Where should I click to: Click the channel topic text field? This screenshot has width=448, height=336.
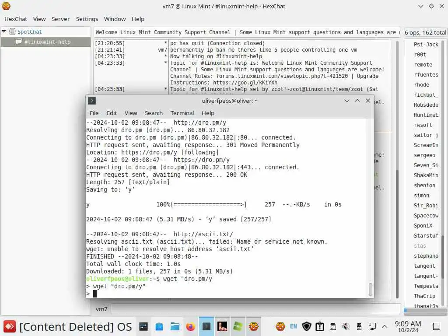tap(247, 32)
